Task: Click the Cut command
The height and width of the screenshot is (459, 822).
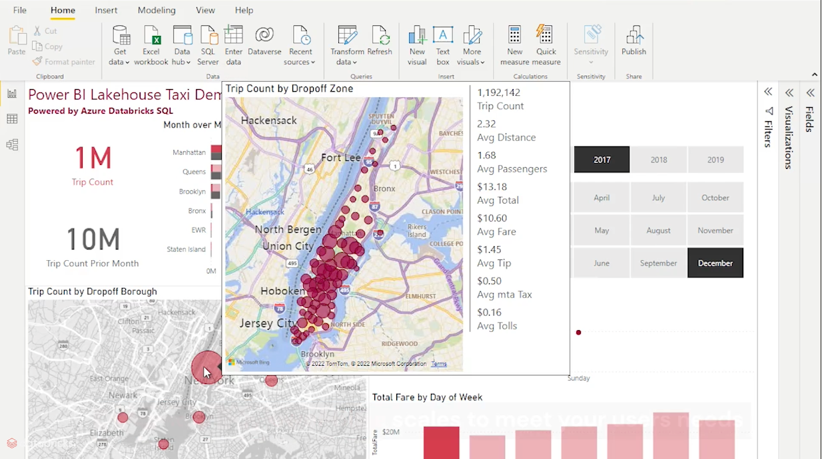Action: click(45, 31)
